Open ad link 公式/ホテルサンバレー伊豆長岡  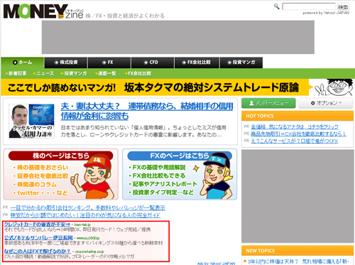click(38, 237)
